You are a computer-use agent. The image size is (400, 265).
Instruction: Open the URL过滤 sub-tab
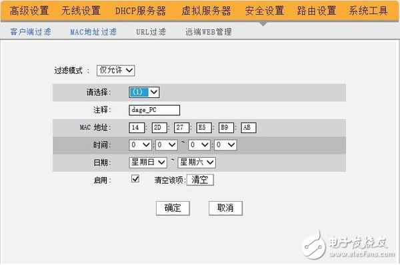(x=151, y=32)
